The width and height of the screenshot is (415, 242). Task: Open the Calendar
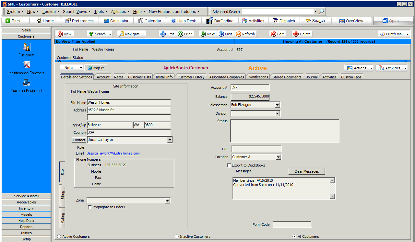pyautogui.click(x=149, y=21)
